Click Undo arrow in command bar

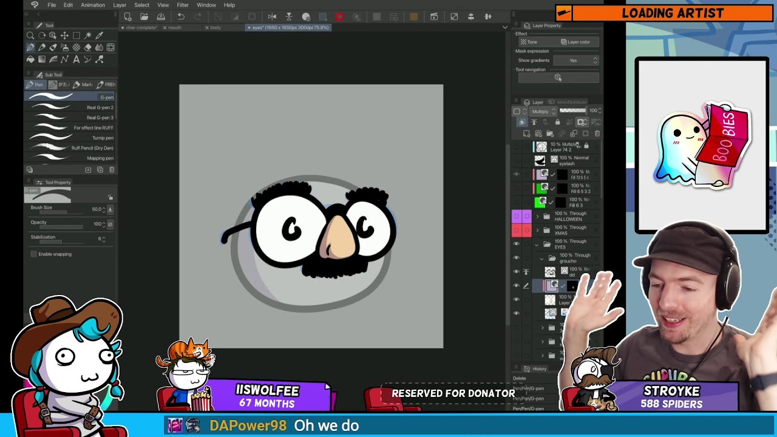(181, 17)
